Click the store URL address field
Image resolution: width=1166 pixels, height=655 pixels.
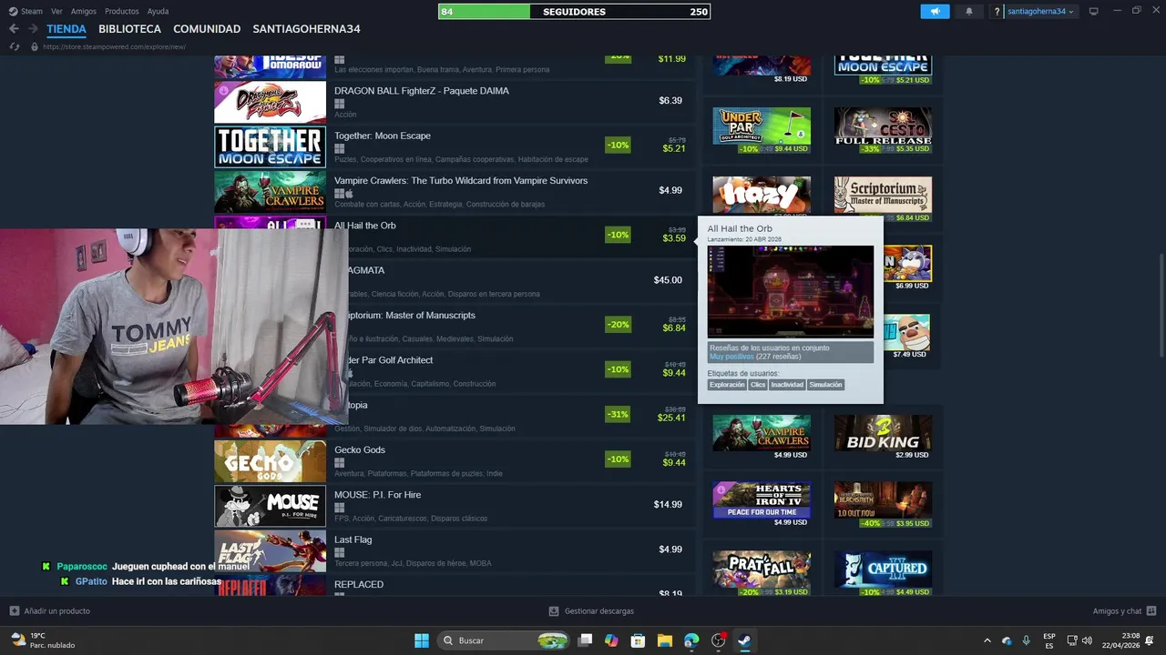(x=114, y=46)
